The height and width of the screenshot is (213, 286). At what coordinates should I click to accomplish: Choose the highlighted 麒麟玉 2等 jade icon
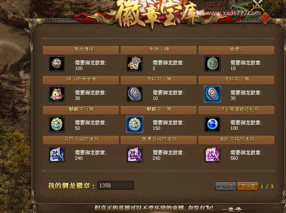[x=135, y=124]
